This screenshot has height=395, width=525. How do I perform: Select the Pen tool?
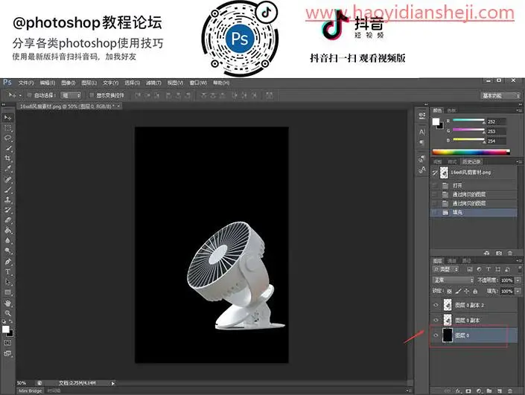7,262
